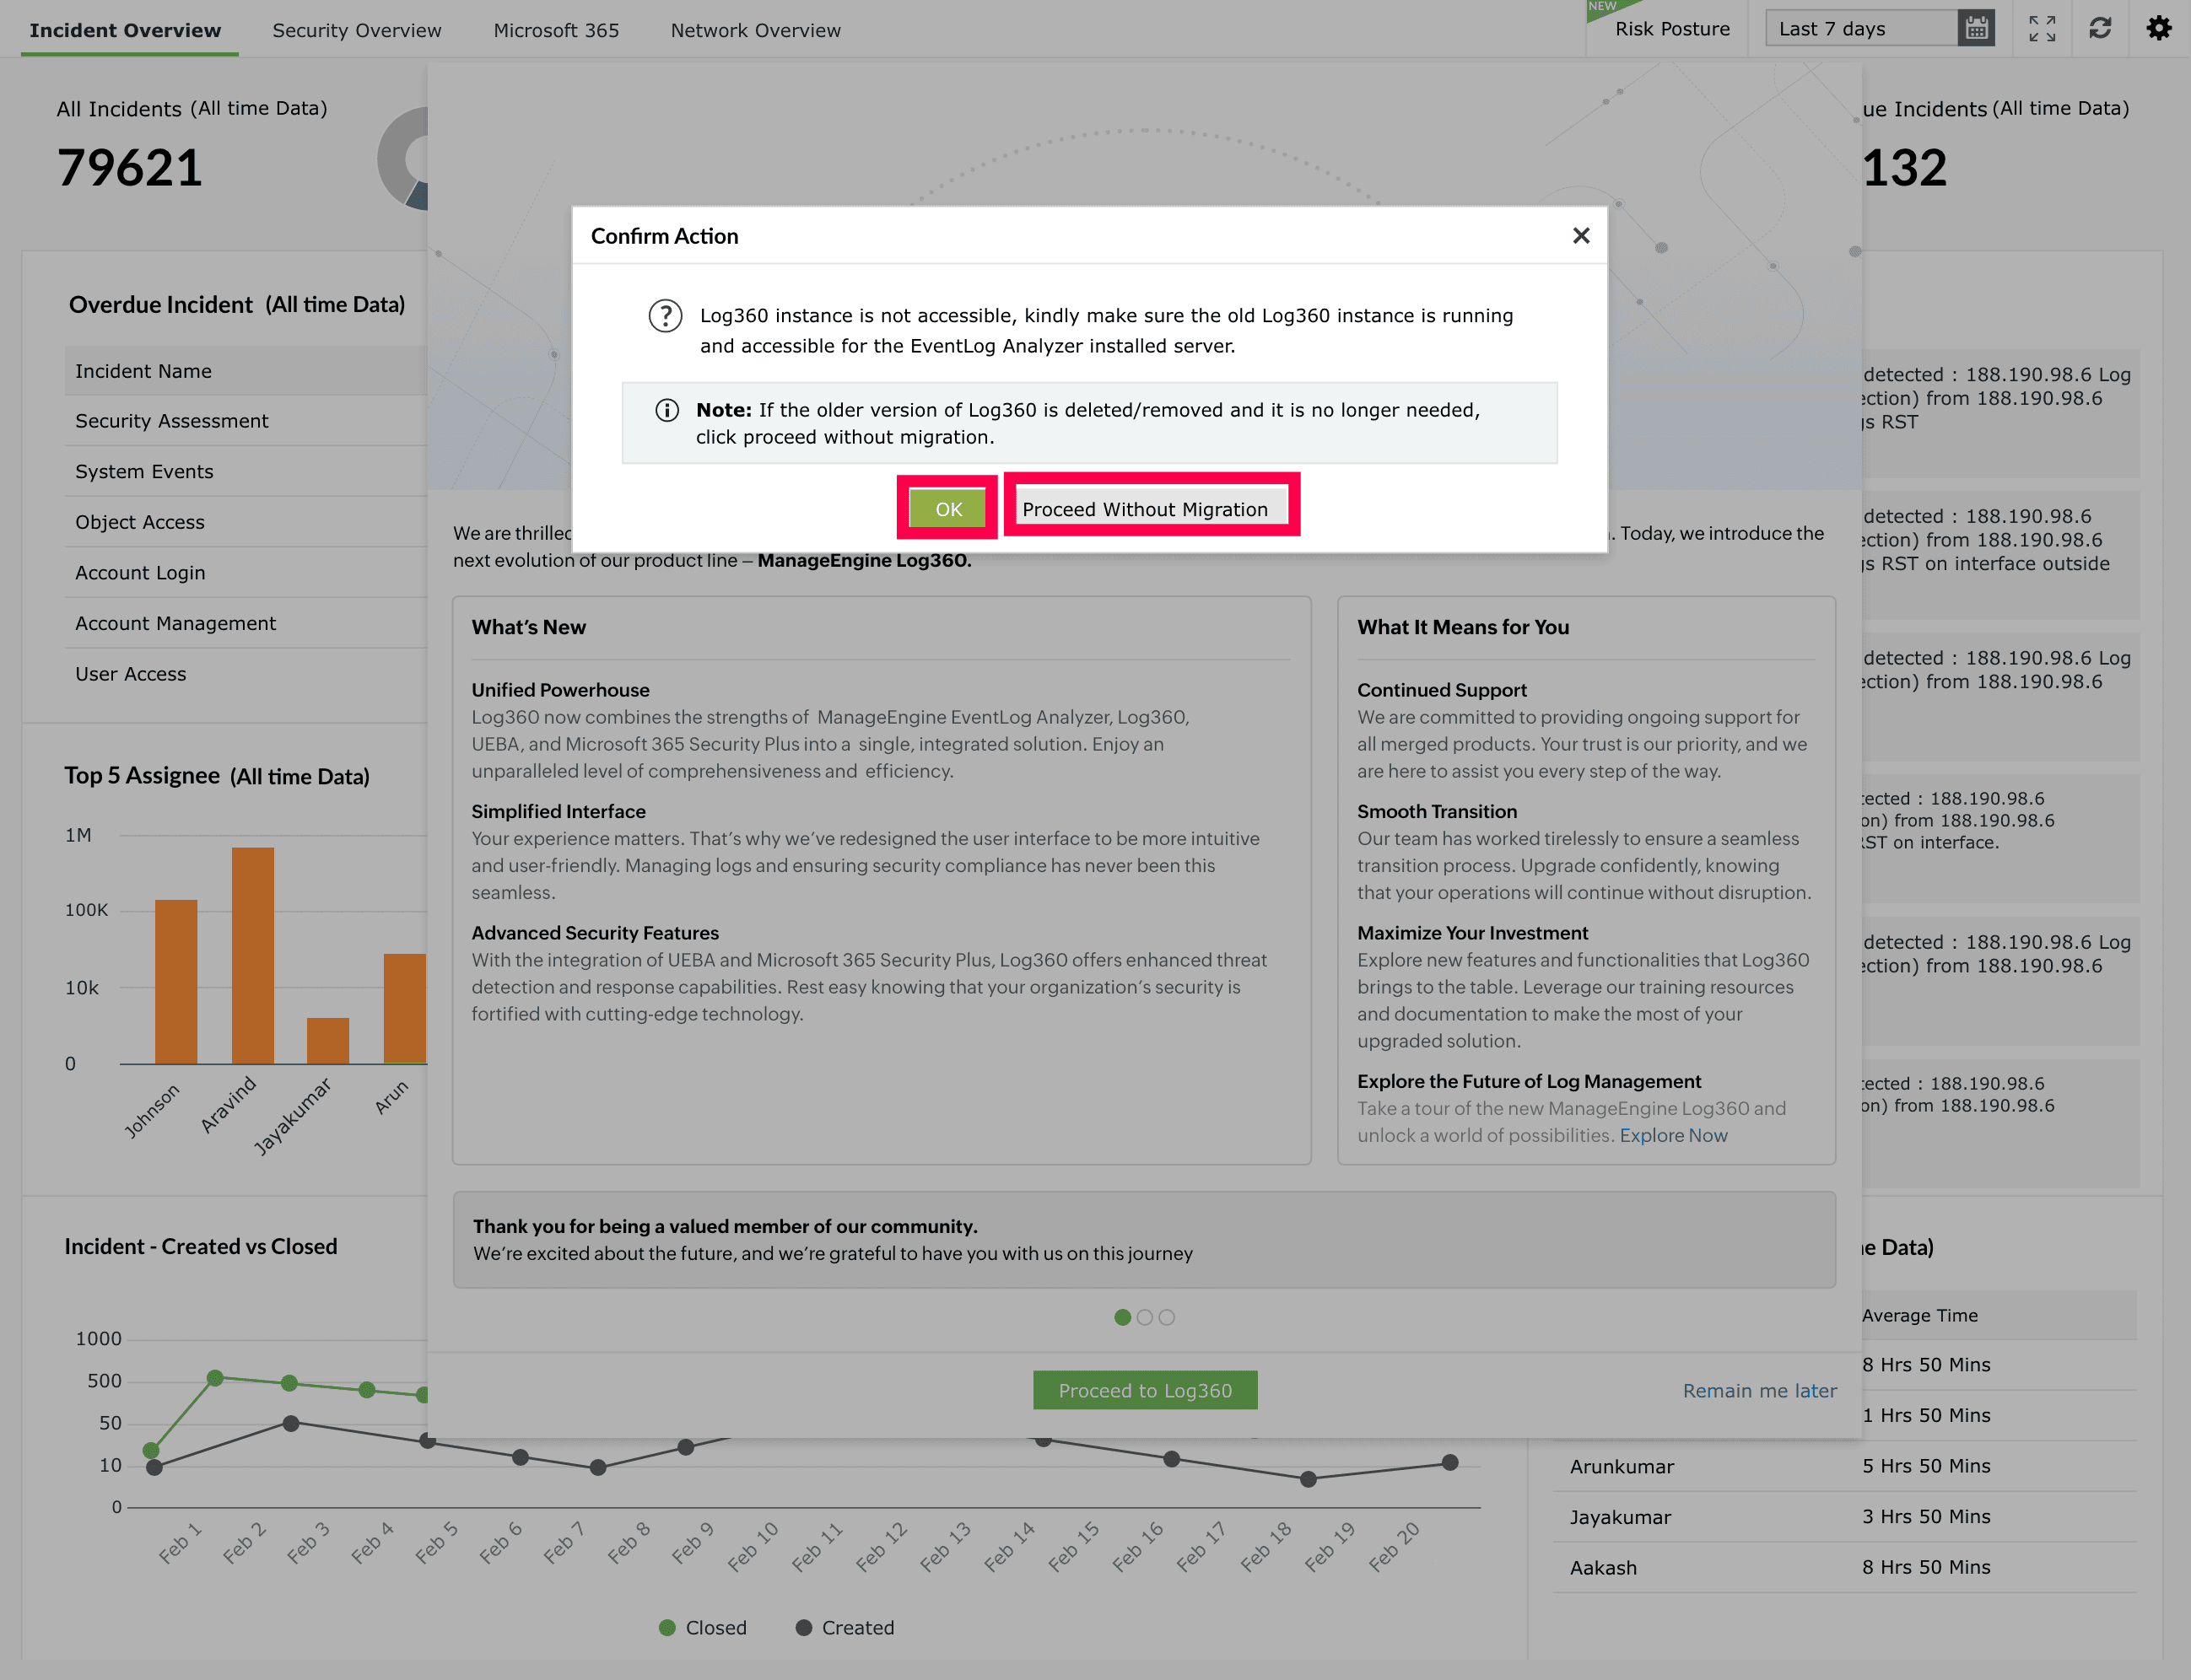The width and height of the screenshot is (2191, 1680).
Task: Click Aravind's bar in assignee chart
Action: tap(253, 956)
